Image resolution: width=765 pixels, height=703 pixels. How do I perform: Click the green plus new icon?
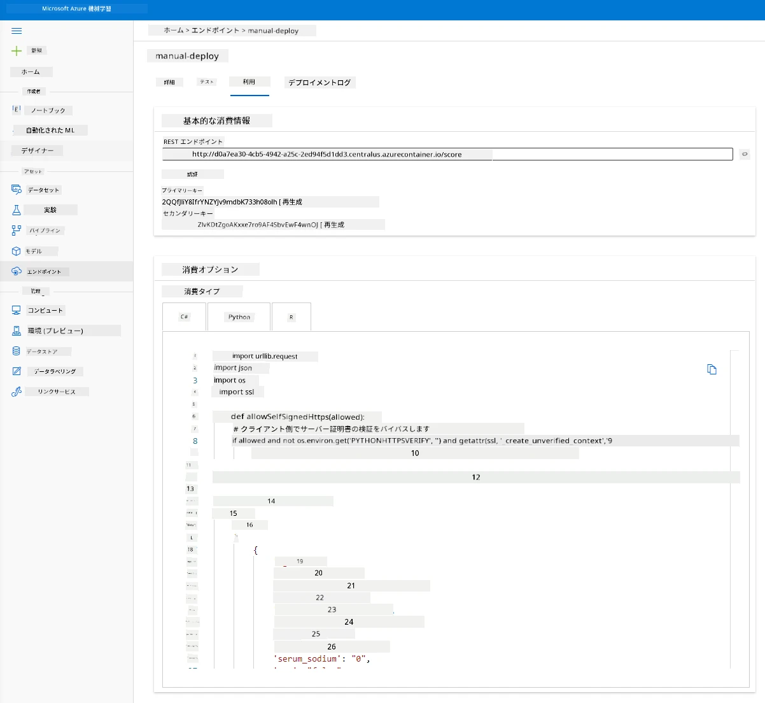[17, 50]
